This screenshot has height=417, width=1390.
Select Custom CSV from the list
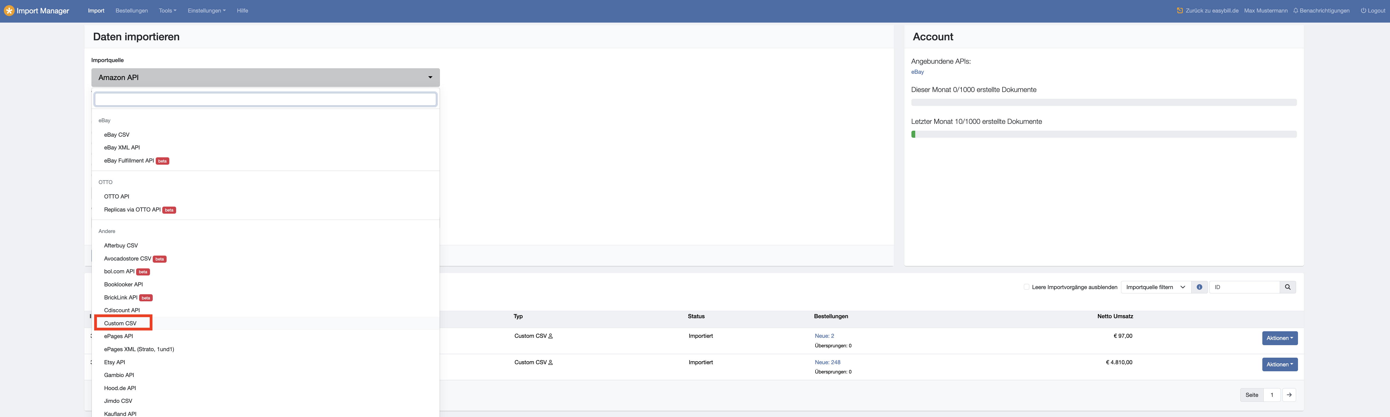tap(120, 323)
